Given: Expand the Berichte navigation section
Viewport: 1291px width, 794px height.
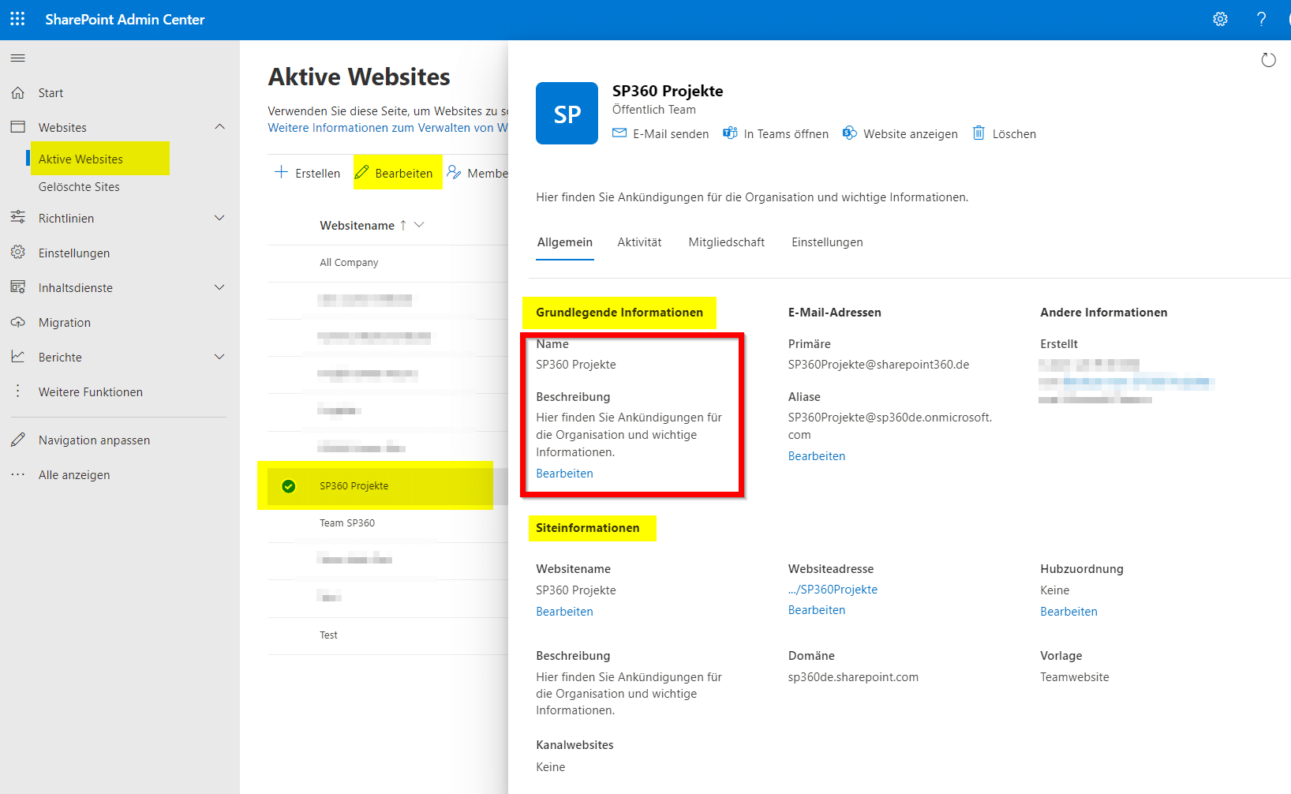Looking at the screenshot, I should pyautogui.click(x=219, y=358).
